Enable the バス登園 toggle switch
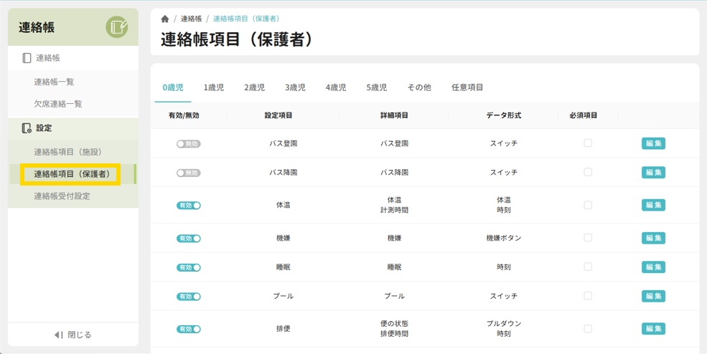This screenshot has width=707, height=354. pos(189,143)
